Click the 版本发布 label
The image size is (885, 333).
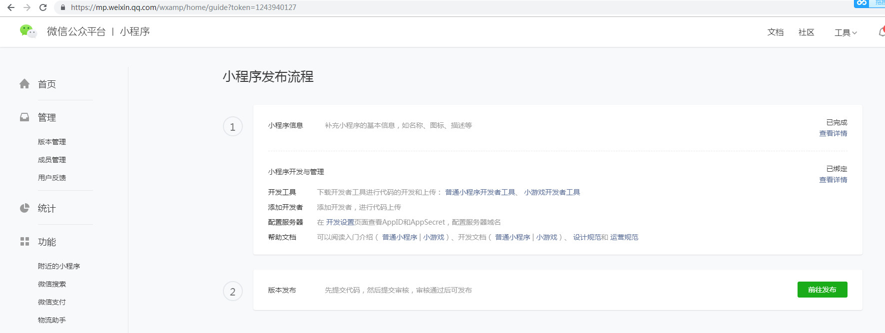click(x=282, y=290)
